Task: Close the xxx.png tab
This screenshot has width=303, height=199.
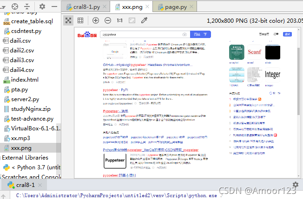Action: 147,7
